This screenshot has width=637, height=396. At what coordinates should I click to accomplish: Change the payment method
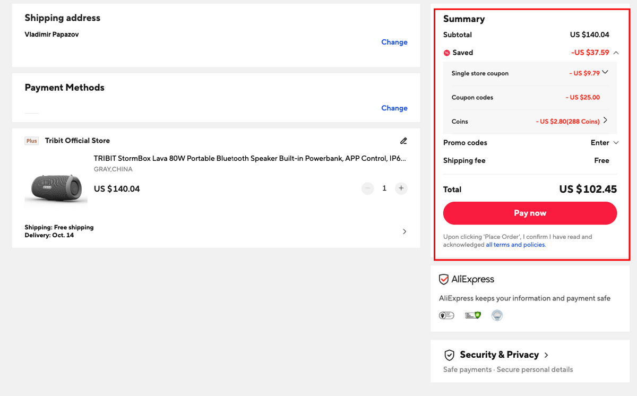(394, 108)
